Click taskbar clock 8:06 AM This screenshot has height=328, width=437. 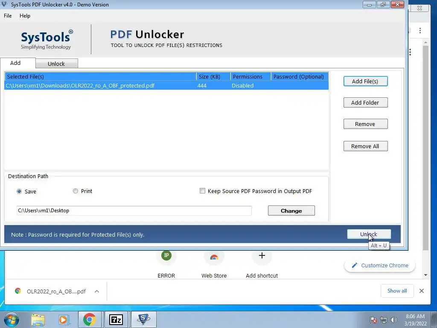pos(415,316)
